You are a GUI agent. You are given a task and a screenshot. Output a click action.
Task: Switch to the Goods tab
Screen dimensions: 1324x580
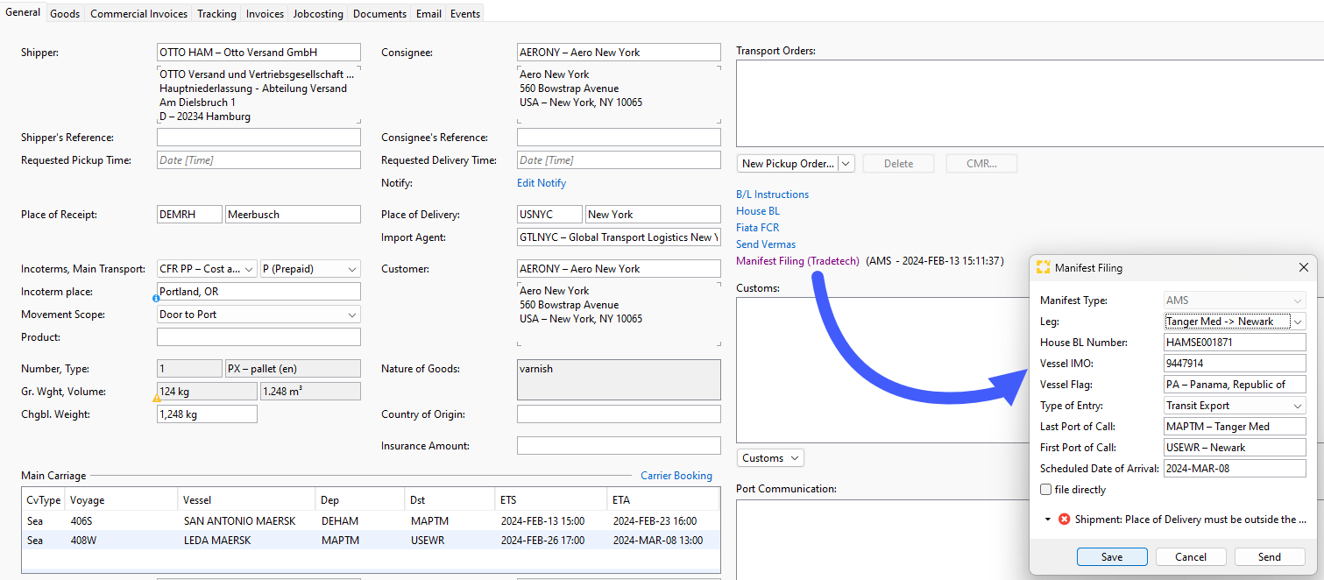pos(65,14)
